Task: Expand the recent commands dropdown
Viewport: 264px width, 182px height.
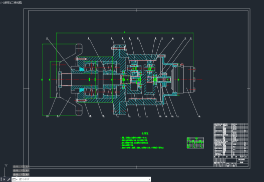Action: coord(15,179)
